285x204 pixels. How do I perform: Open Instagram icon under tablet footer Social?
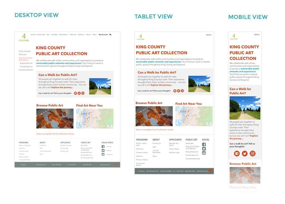204,153
